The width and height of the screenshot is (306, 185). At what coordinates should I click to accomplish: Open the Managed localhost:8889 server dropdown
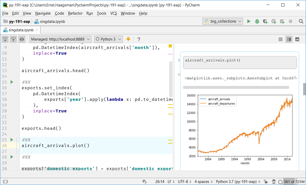[x=60, y=39]
